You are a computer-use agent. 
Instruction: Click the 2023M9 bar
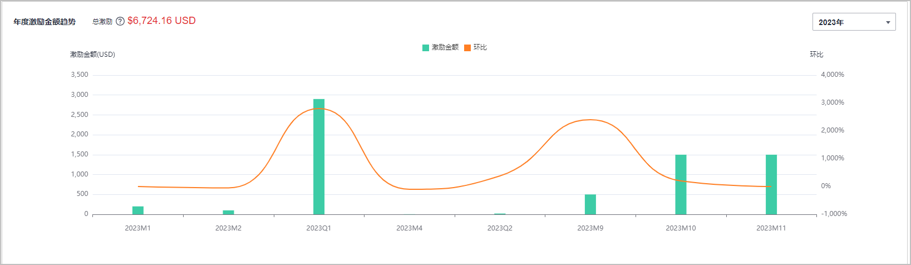pyautogui.click(x=590, y=204)
